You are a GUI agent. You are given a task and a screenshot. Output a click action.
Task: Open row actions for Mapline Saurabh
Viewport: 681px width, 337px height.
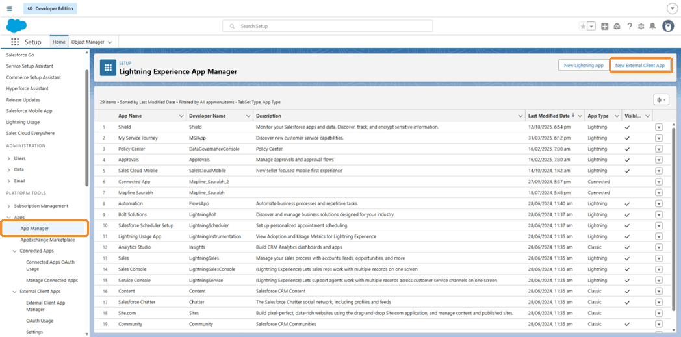[x=658, y=193]
